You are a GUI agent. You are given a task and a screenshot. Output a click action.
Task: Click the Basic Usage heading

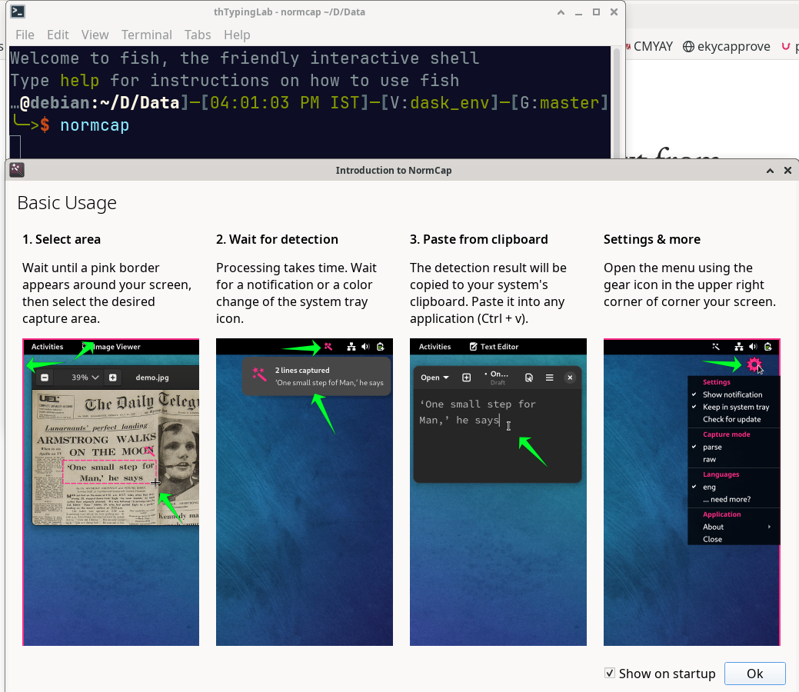[x=67, y=203]
